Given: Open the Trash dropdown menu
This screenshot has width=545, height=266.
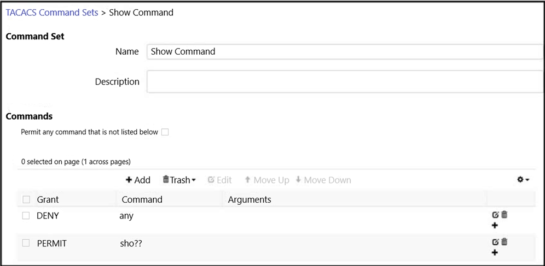Looking at the screenshot, I should click(x=179, y=180).
